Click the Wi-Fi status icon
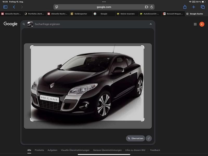This screenshot has width=208, height=156. [x=190, y=2]
